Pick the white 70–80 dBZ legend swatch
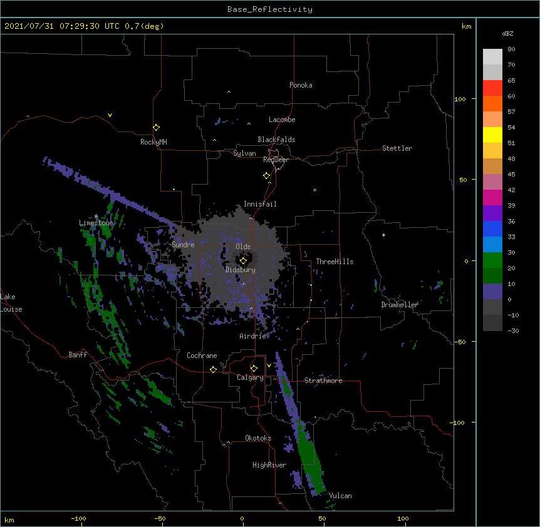Image resolution: width=540 pixels, height=527 pixels. [x=492, y=56]
